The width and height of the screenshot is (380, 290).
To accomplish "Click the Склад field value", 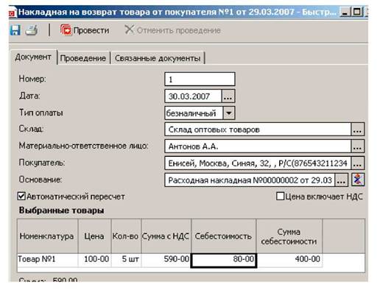I will pos(258,130).
